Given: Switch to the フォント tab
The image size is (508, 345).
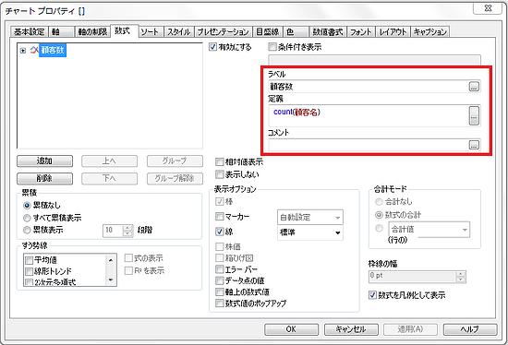Looking at the screenshot, I should [360, 31].
